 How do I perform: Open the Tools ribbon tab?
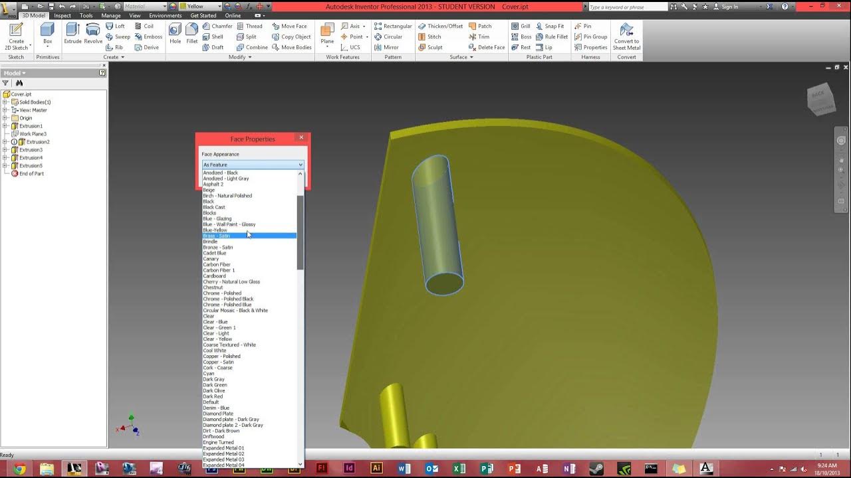[x=86, y=15]
